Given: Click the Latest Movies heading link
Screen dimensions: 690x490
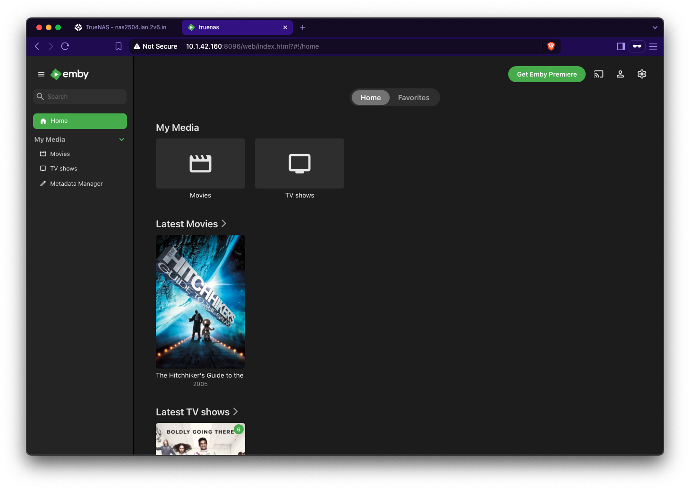Looking at the screenshot, I should [x=187, y=224].
